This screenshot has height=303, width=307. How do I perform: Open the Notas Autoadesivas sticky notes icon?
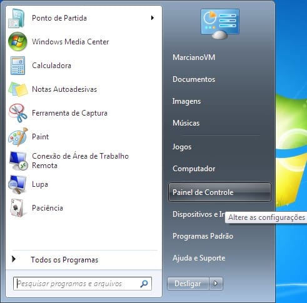click(x=18, y=89)
